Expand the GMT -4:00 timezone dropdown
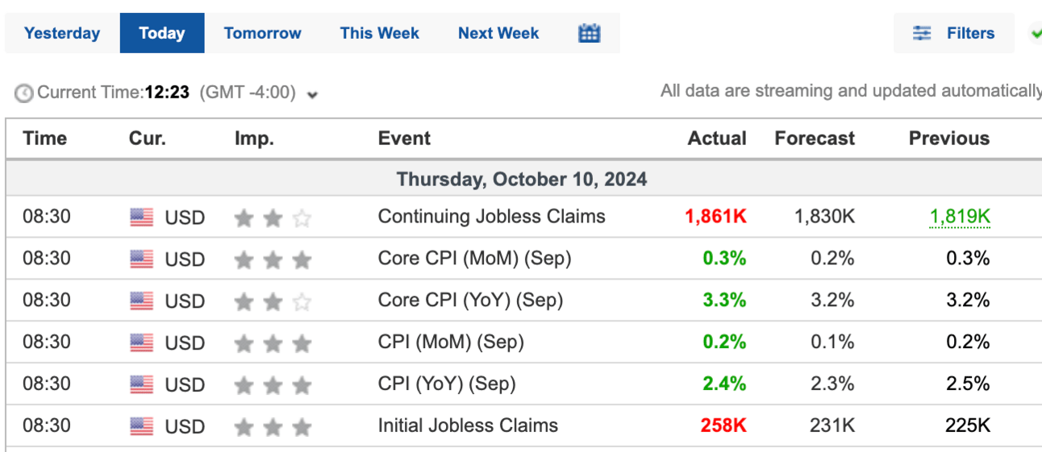 (x=313, y=94)
